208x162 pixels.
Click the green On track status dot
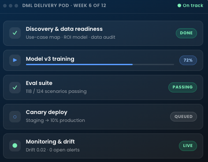point(179,6)
